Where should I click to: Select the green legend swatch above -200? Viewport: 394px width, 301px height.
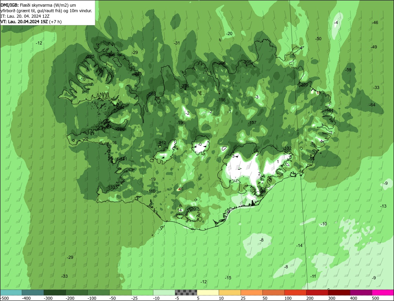(x=77, y=292)
